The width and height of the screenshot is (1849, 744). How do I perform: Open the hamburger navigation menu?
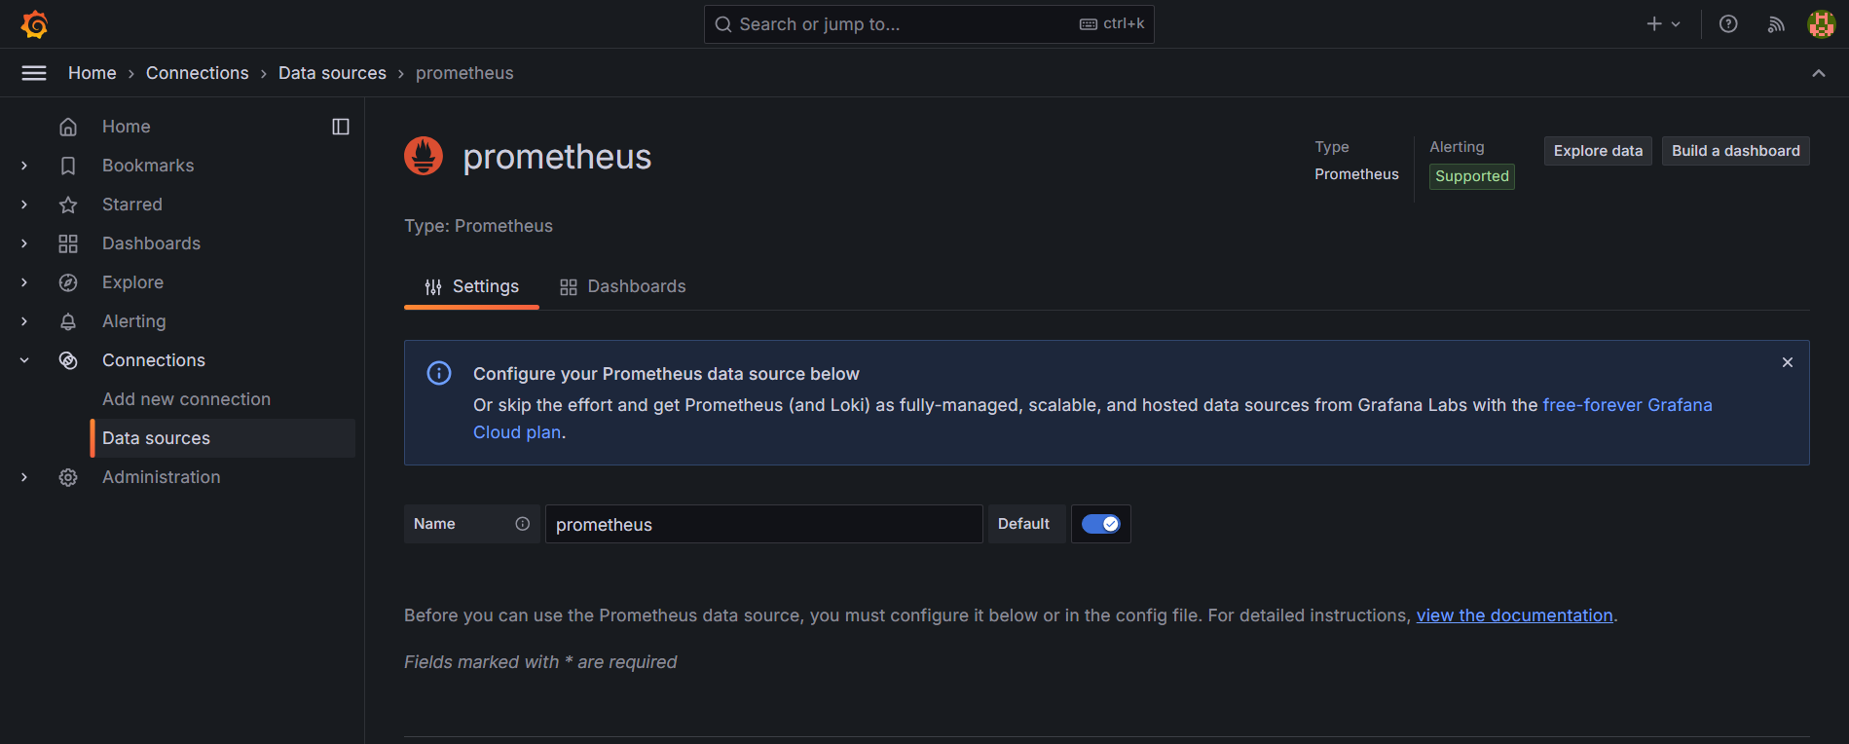pyautogui.click(x=34, y=73)
